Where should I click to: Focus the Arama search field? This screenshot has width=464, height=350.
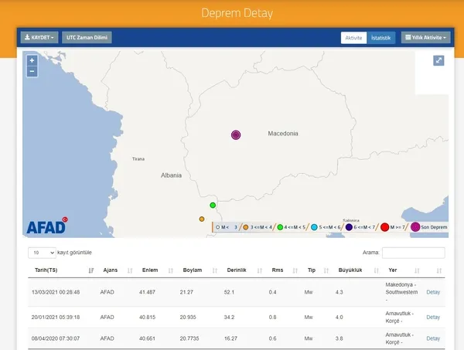tap(414, 253)
